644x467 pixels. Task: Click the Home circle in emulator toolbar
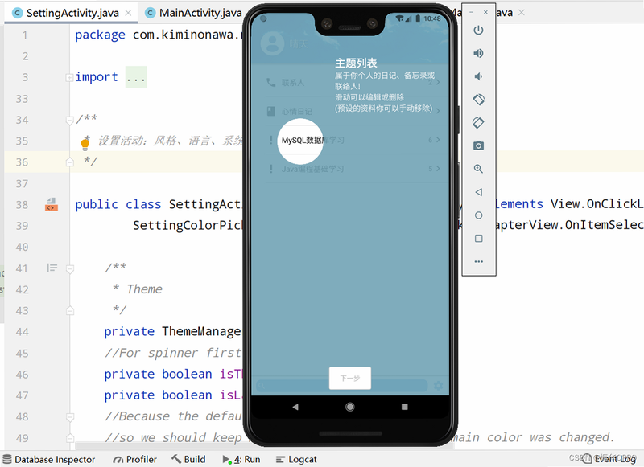point(478,215)
